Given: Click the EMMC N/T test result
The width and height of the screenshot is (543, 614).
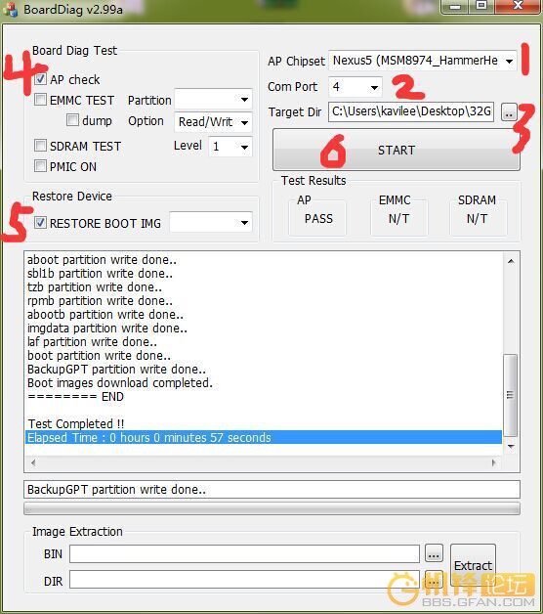Looking at the screenshot, I should [x=398, y=218].
